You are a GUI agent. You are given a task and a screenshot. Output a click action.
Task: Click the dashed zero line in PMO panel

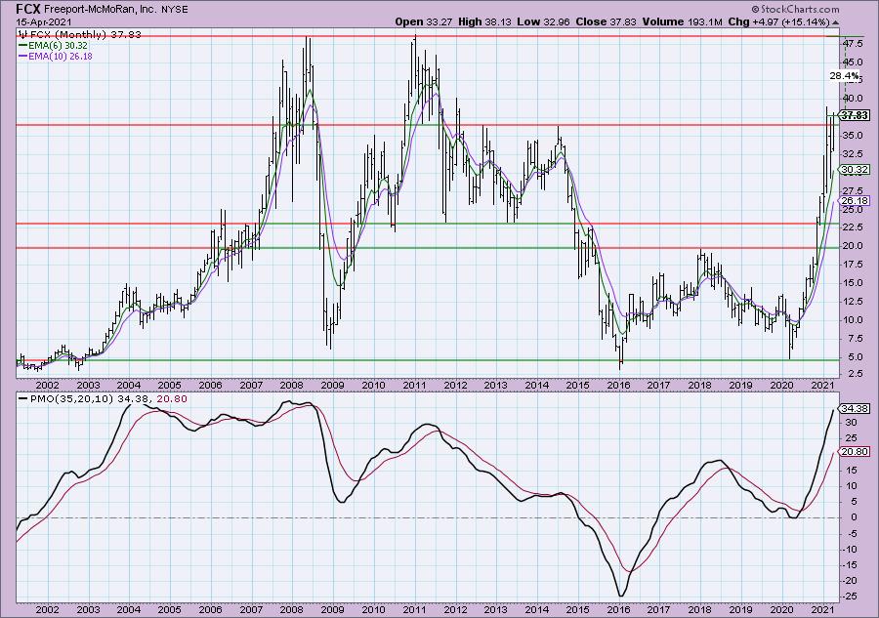coord(427,517)
